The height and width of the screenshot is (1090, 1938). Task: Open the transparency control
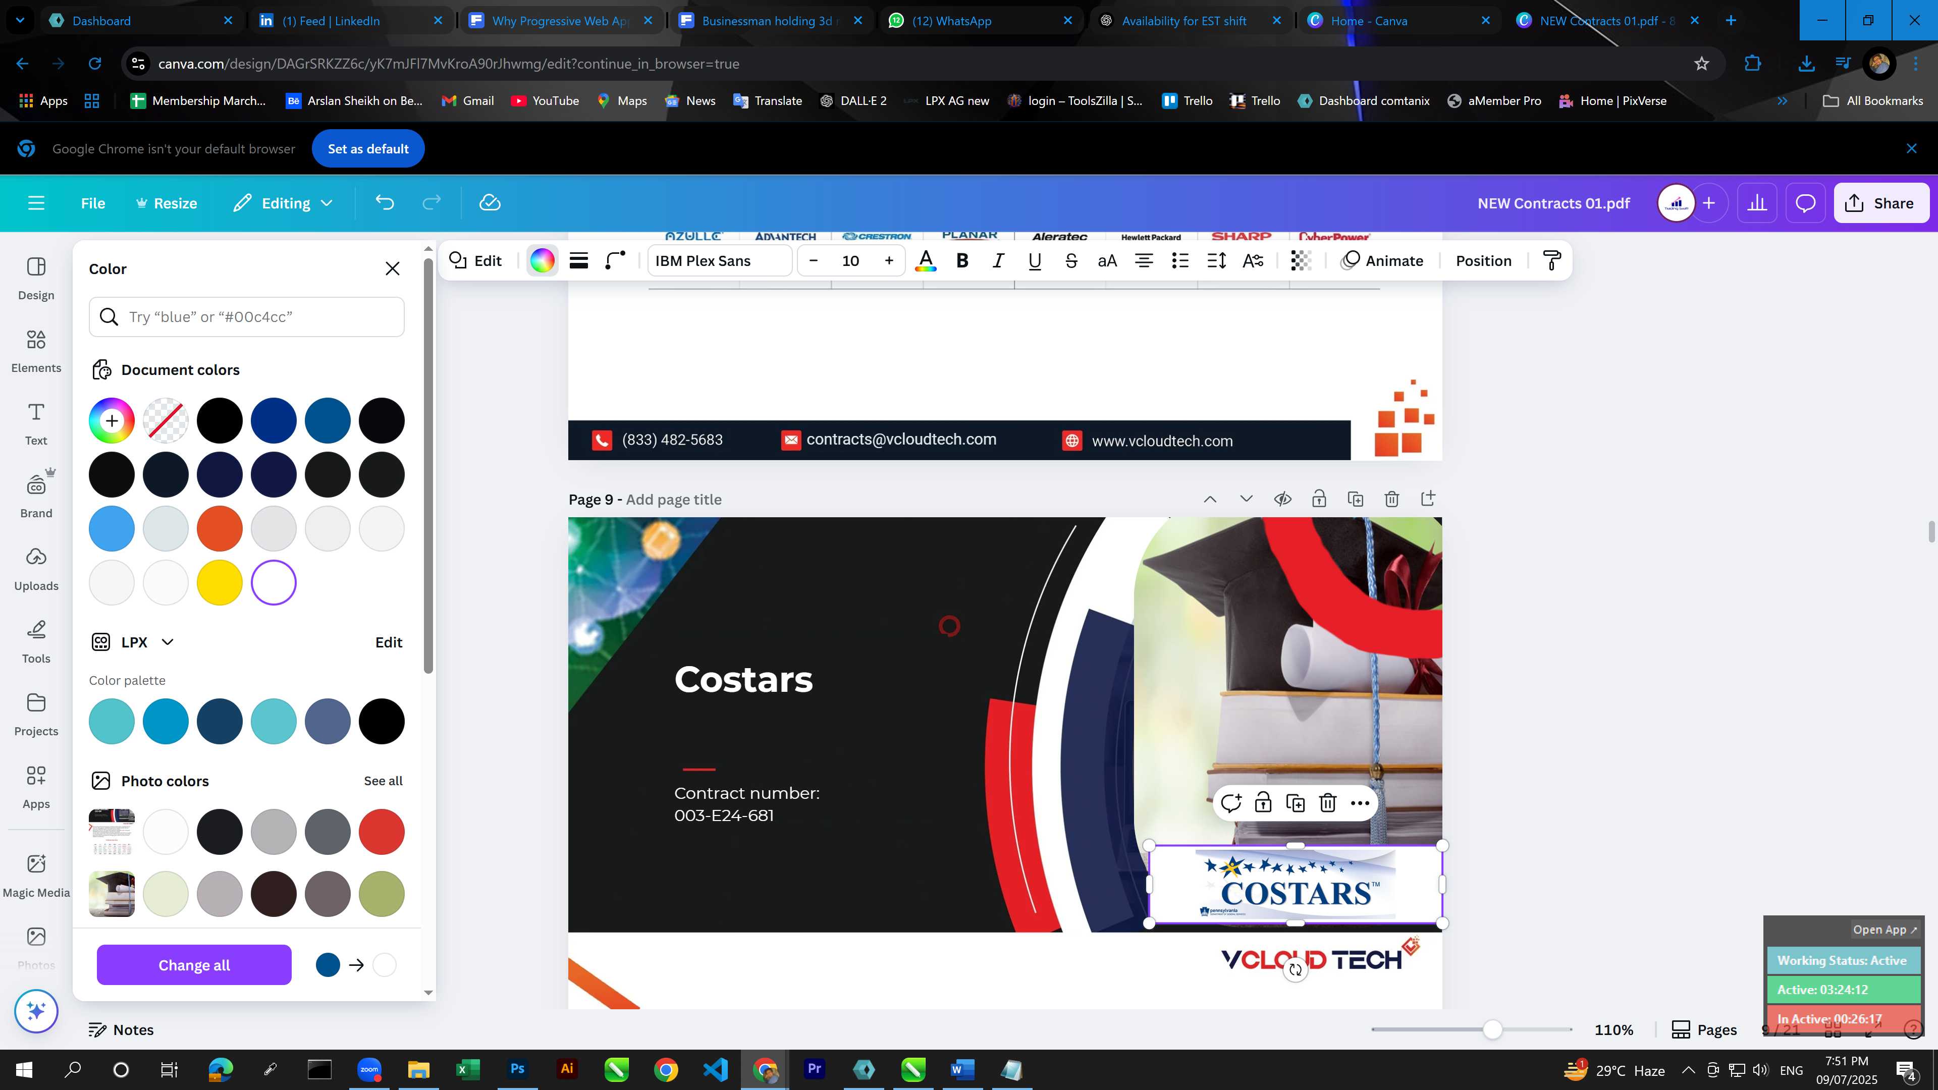point(1302,261)
